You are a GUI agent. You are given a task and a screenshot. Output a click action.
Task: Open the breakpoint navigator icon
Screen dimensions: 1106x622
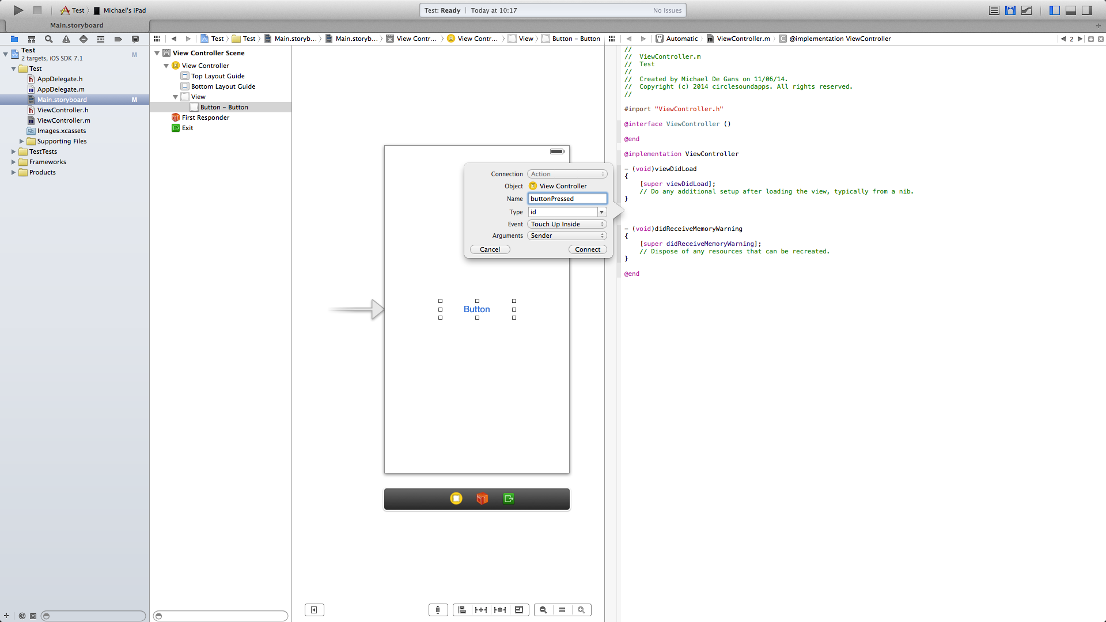[x=118, y=39]
